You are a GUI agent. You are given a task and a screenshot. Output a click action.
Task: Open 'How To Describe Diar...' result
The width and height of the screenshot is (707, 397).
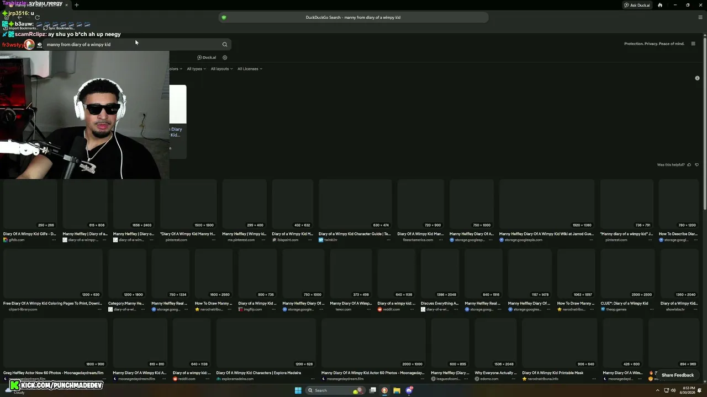(x=678, y=234)
